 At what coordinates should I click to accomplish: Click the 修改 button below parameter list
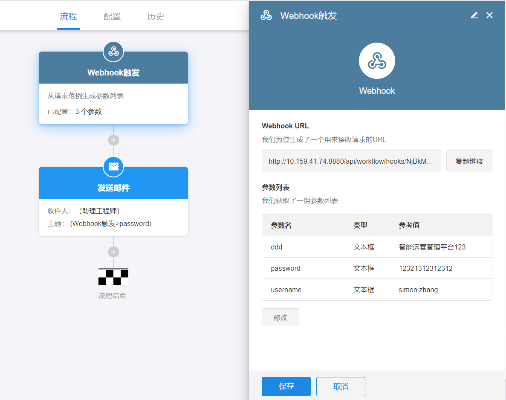click(x=280, y=317)
